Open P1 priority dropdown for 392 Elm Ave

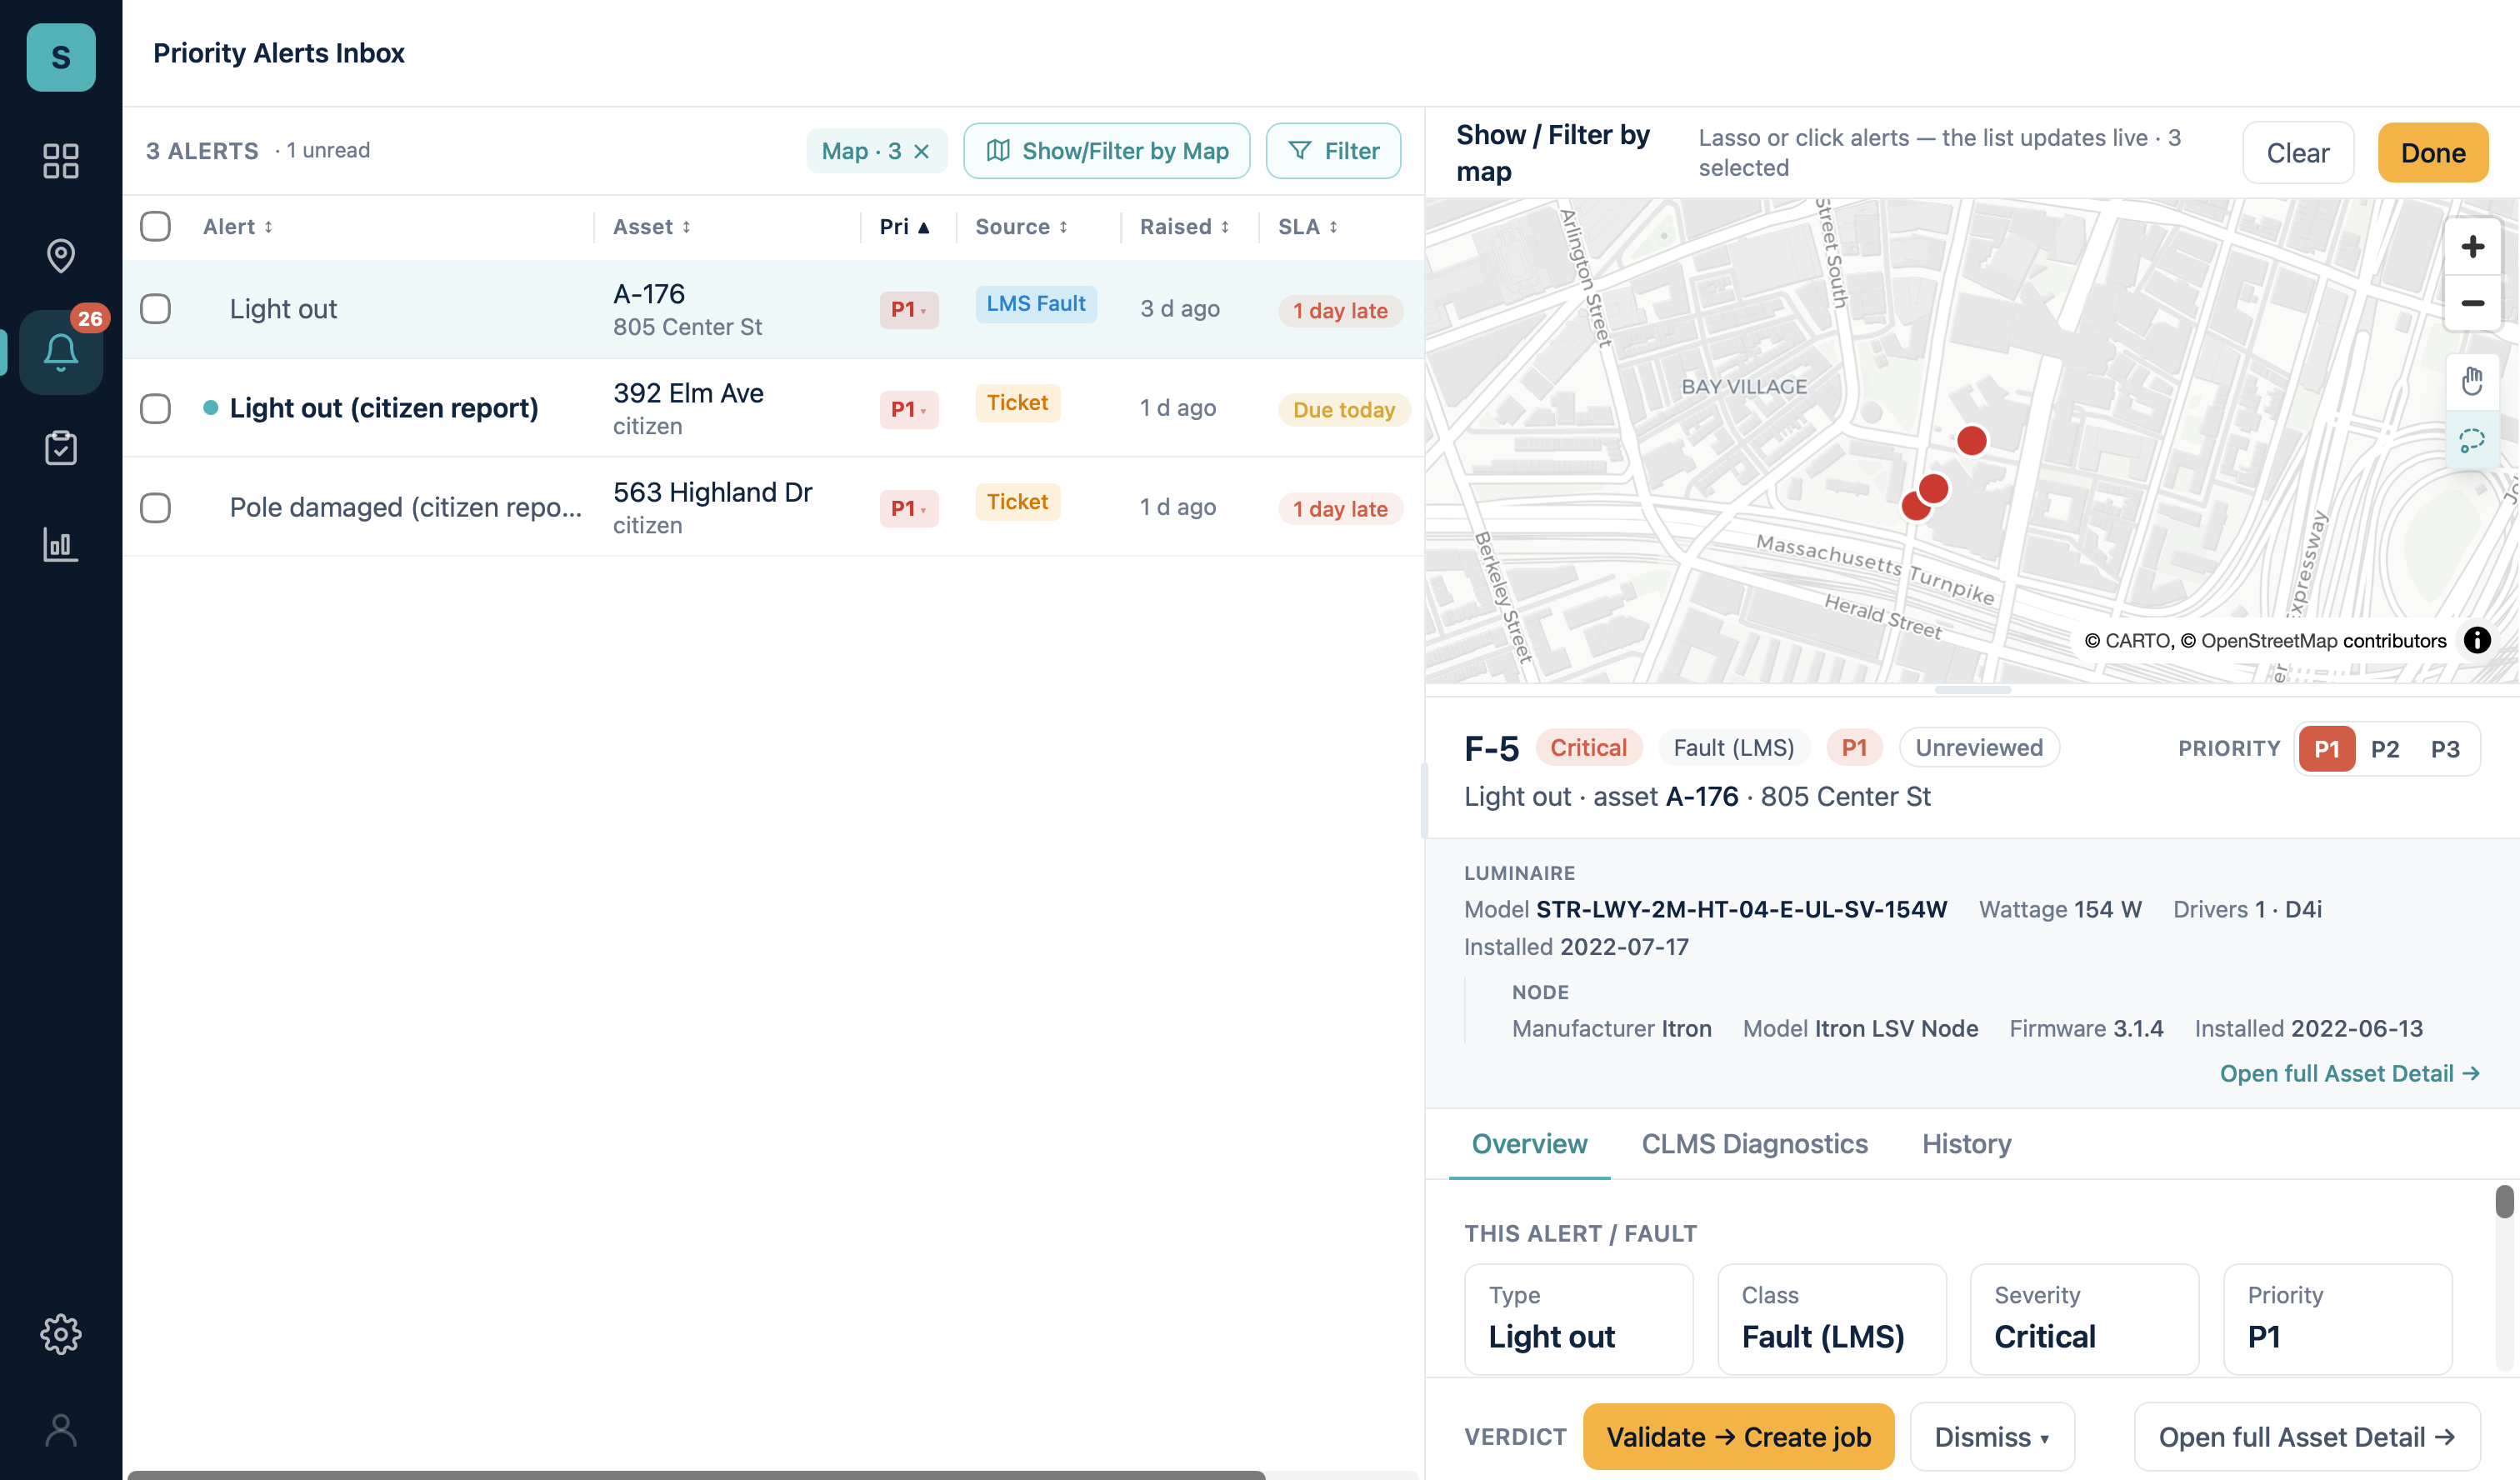click(x=908, y=409)
